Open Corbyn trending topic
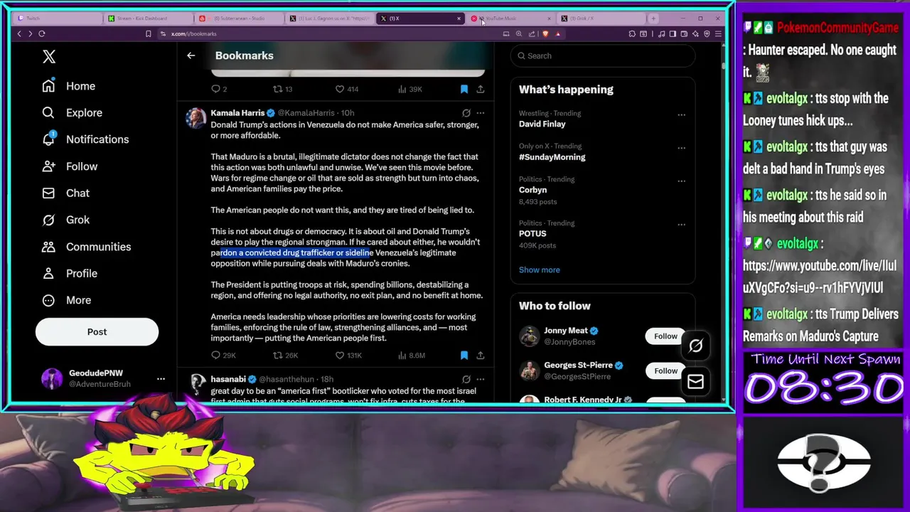The height and width of the screenshot is (512, 910). pos(532,190)
